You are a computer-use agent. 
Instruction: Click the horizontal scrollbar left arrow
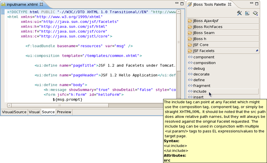[9, 105]
